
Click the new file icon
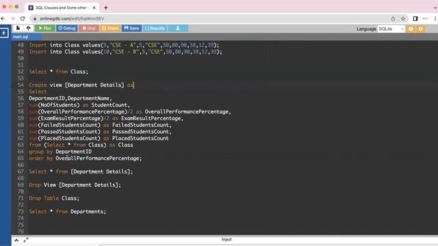click(x=18, y=28)
